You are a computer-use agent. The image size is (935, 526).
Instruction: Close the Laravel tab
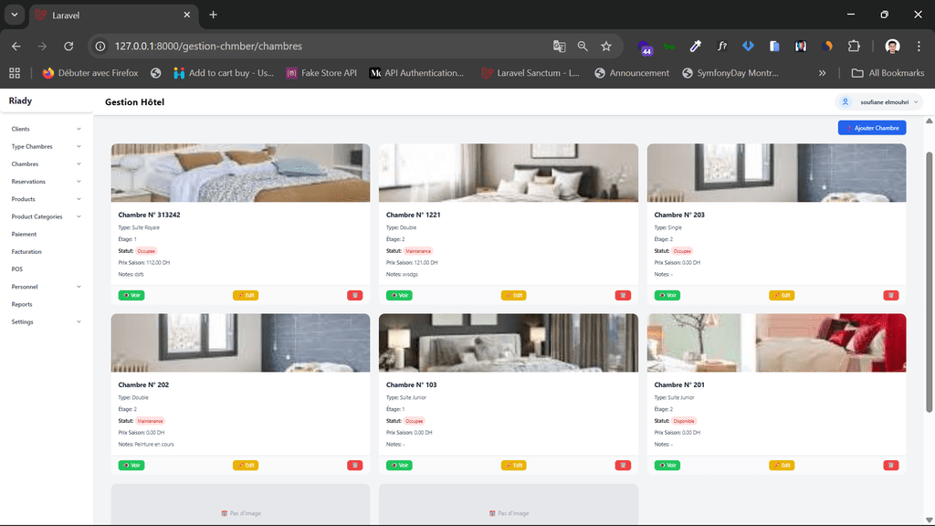(x=186, y=15)
